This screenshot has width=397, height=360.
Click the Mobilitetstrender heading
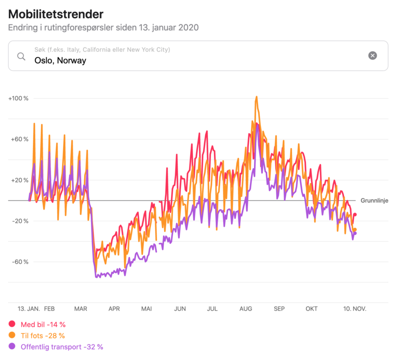[x=56, y=14]
